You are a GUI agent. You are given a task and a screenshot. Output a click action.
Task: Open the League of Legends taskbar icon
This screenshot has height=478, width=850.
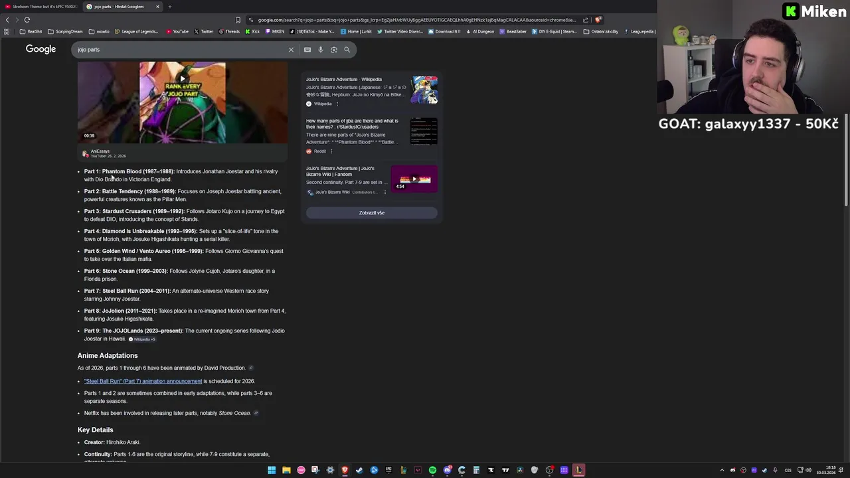[578, 470]
